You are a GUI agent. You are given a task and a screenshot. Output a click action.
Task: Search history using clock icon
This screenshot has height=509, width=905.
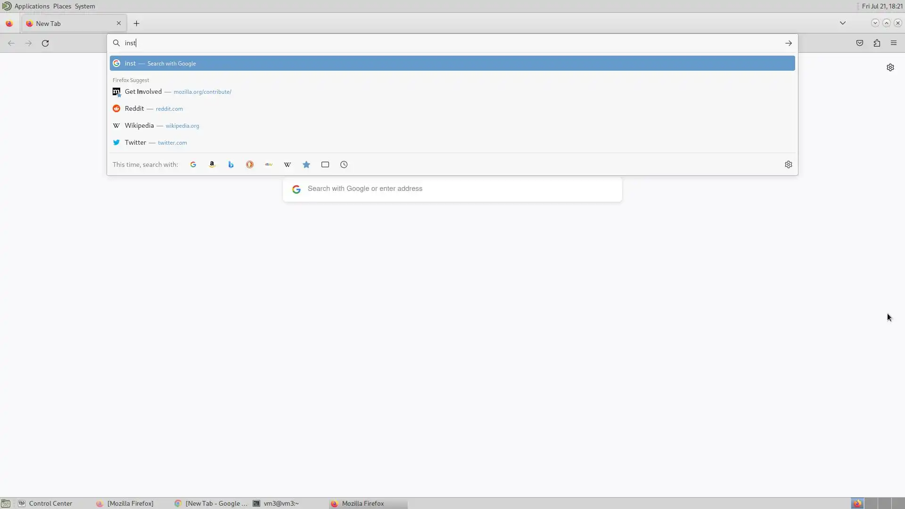click(x=344, y=164)
